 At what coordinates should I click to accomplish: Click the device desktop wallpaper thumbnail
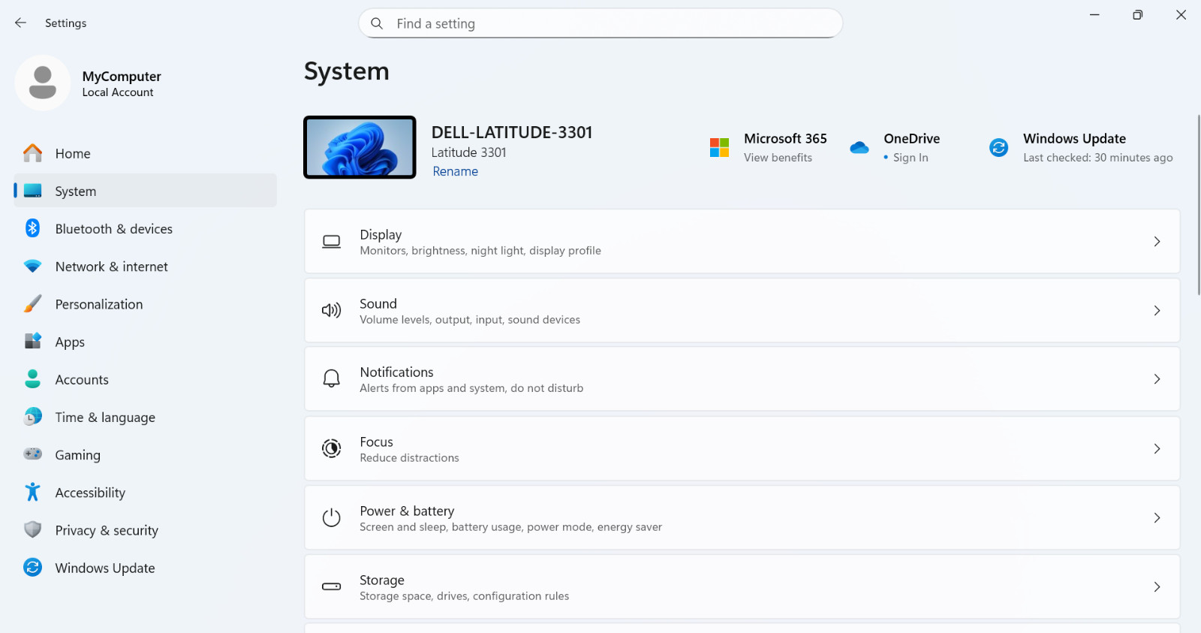(x=360, y=147)
